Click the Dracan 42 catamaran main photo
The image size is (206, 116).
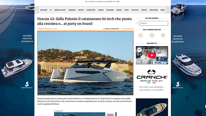pos(85,63)
